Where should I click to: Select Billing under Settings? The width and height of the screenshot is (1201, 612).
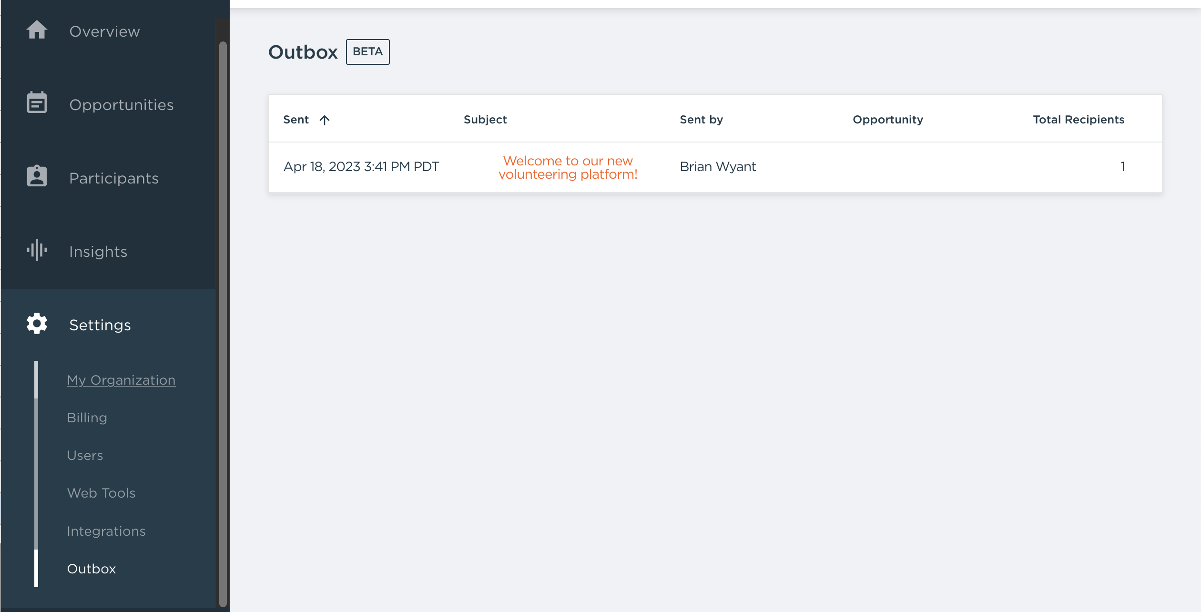coord(87,418)
